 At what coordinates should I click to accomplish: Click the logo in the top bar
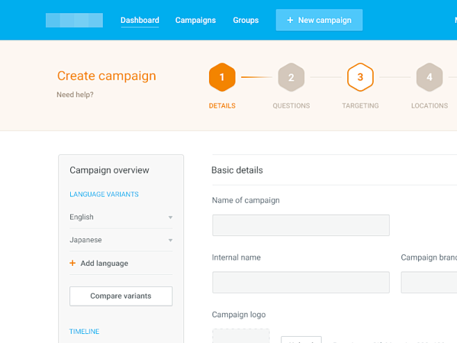[x=74, y=20]
